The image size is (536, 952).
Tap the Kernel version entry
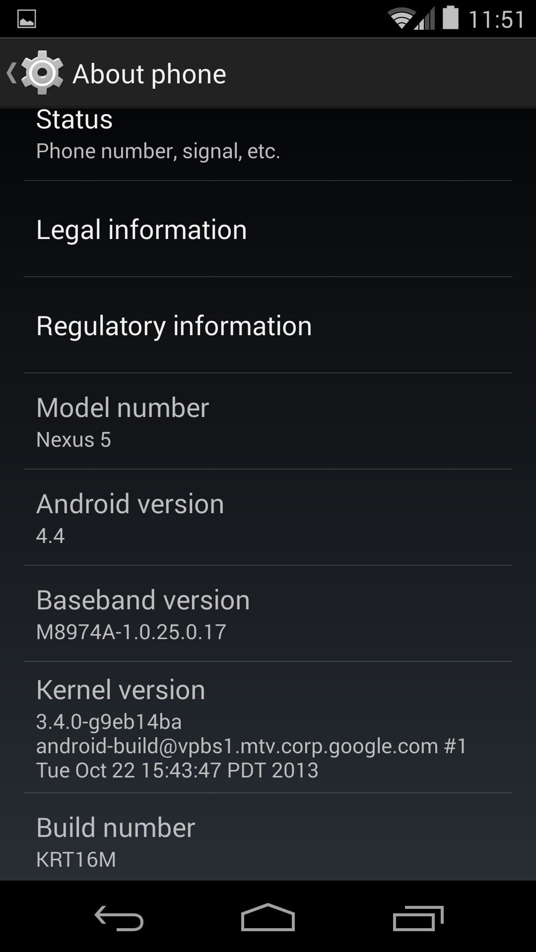[x=268, y=727]
